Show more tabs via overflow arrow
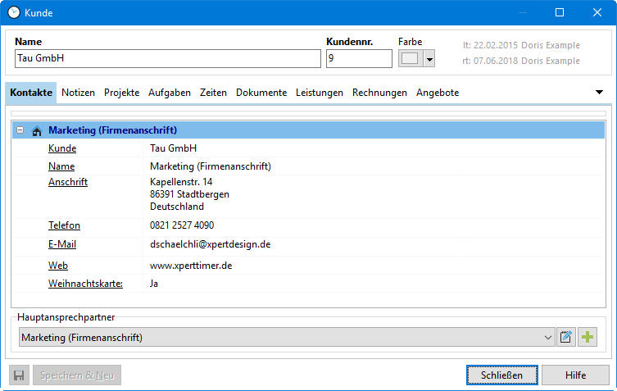The width and height of the screenshot is (617, 391). pyautogui.click(x=599, y=93)
